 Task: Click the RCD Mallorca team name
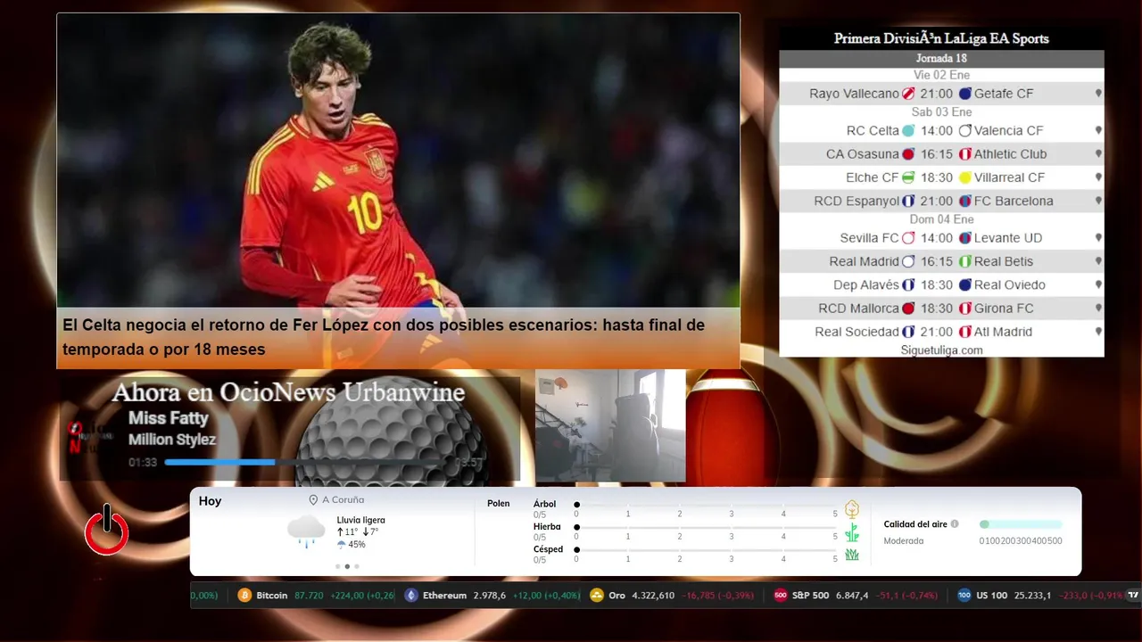pyautogui.click(x=858, y=309)
